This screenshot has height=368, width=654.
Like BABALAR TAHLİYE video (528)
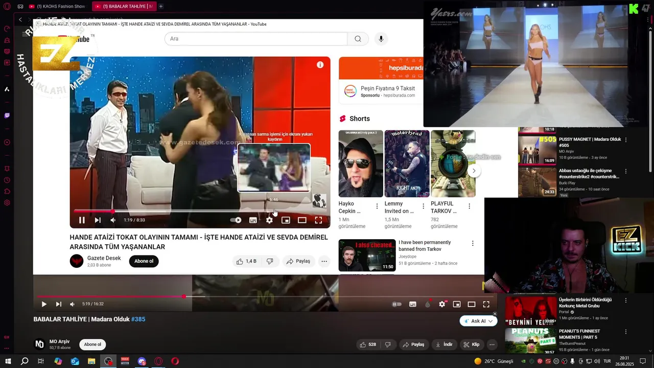point(368,344)
